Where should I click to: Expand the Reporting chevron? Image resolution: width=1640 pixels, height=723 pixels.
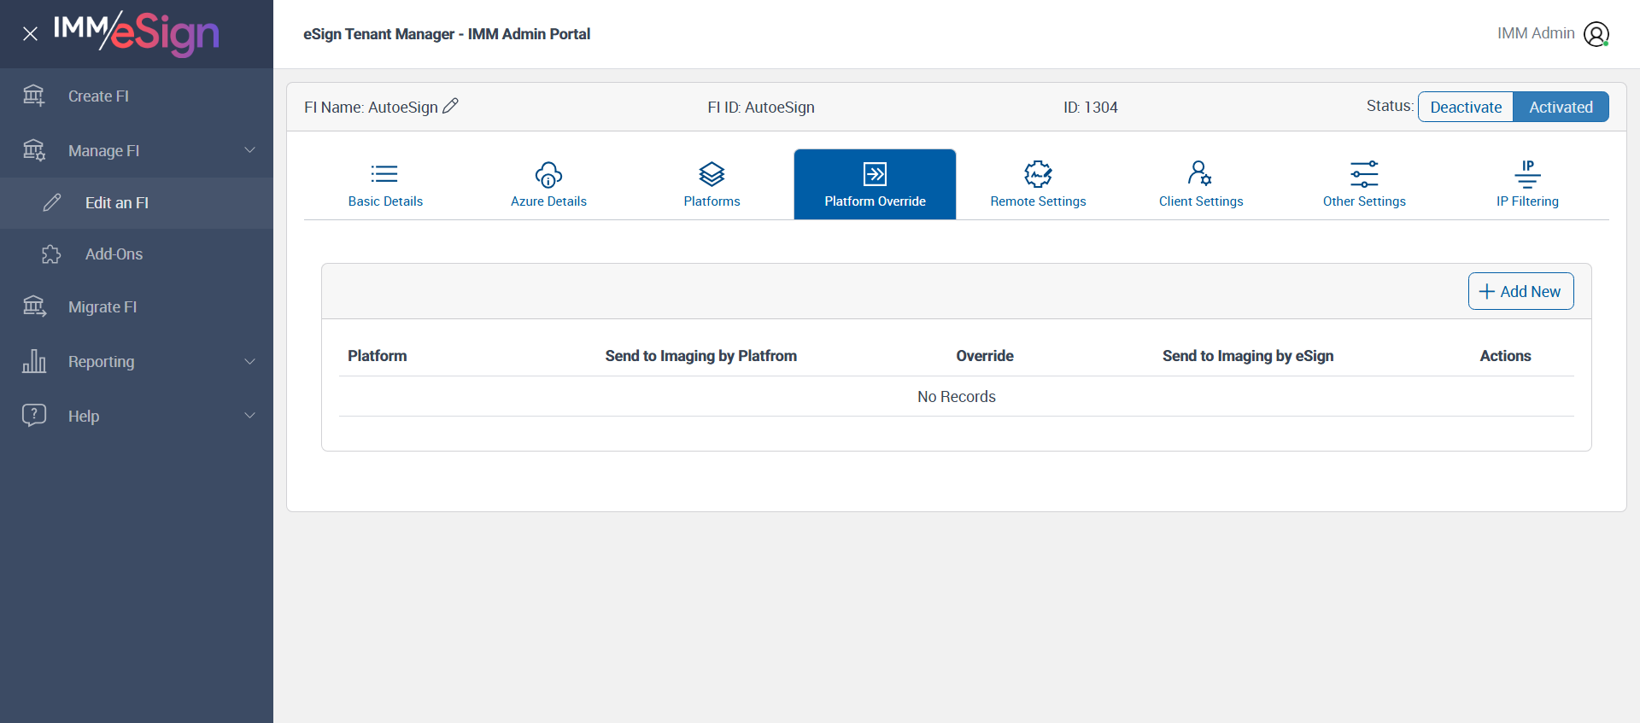250,361
